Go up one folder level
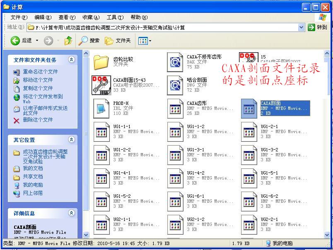Image resolution: width=333 pixels, height=250 pixels. 68,40
